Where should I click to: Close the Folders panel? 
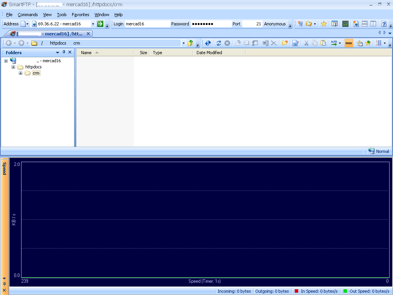click(70, 52)
